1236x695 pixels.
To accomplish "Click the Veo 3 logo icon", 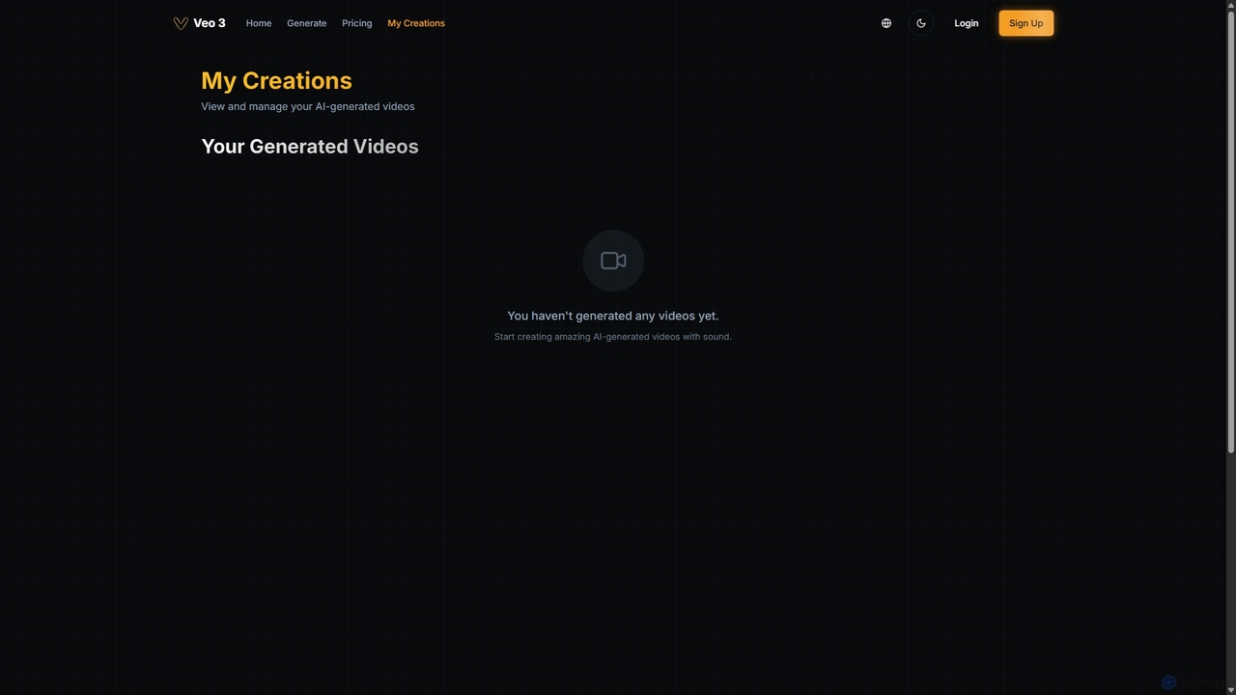I will point(181,23).
